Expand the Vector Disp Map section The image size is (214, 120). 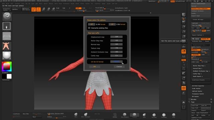coord(199,66)
